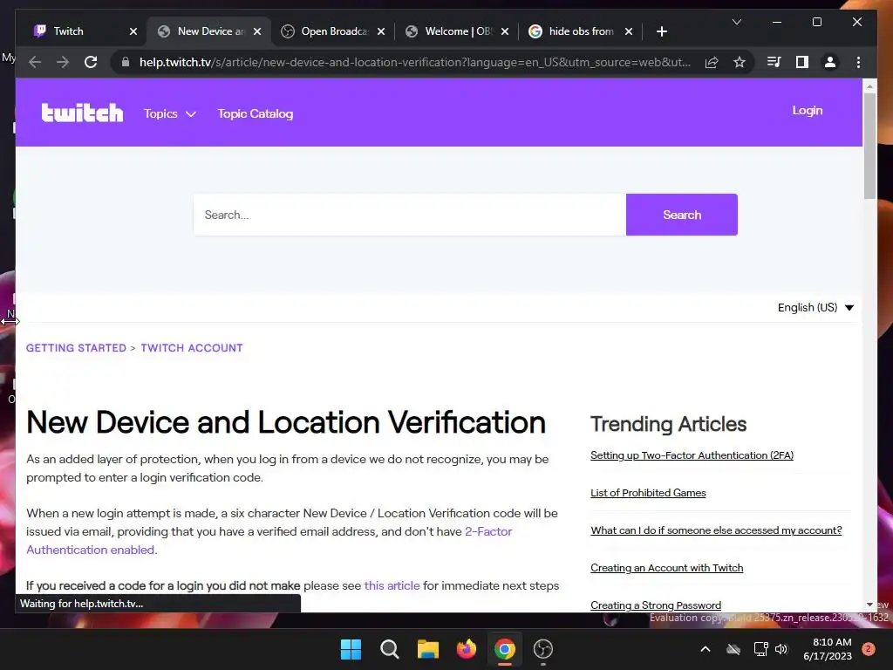Screen dimensions: 893x670
Task: Open OBS Studio from taskbar
Action: point(542,649)
